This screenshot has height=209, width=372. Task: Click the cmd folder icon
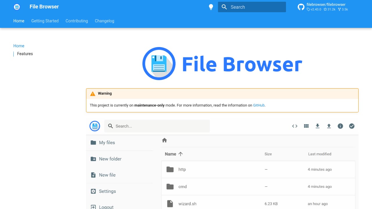170,187
